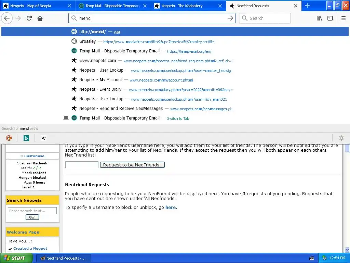
Task: Pick www.neopets.com process_neofriend_requests suggestion
Action: 175,61
